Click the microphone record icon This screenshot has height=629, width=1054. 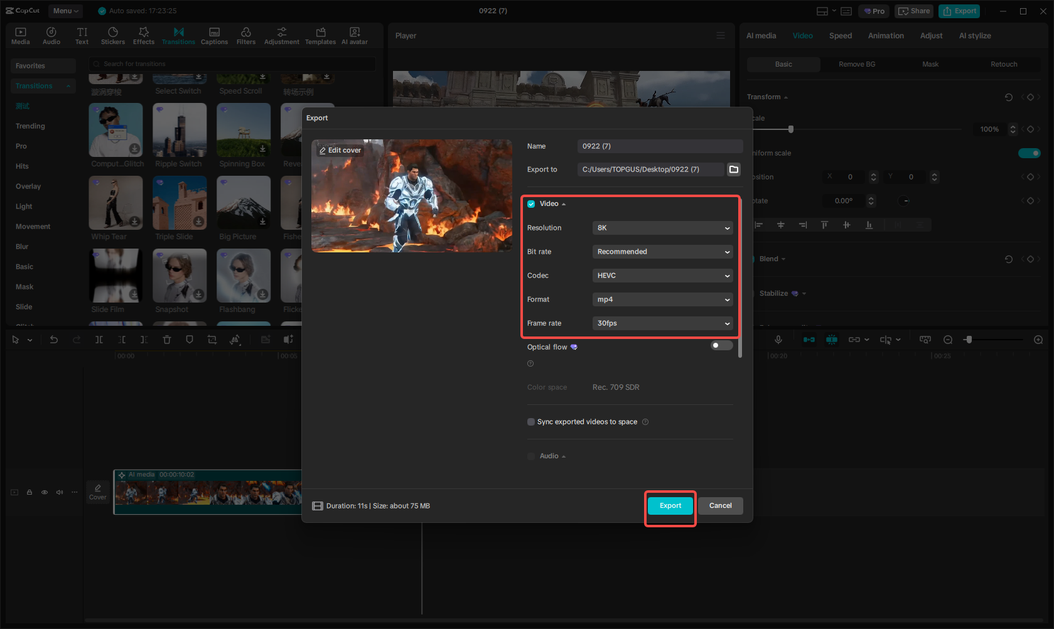pos(778,340)
